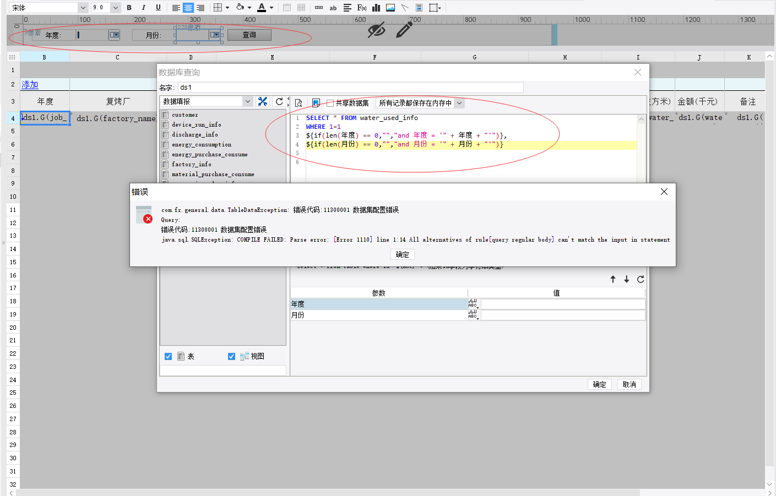Select the discharge_info table

194,135
